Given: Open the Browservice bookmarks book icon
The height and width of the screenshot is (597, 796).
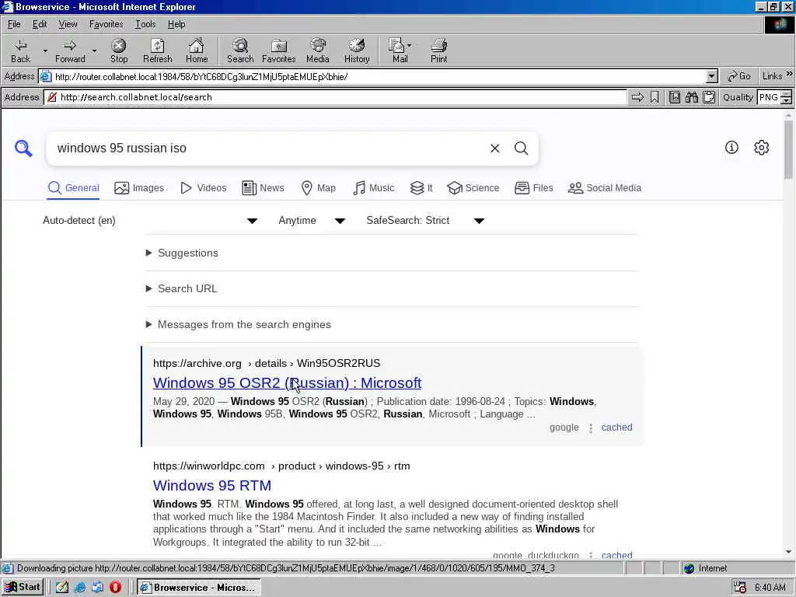Looking at the screenshot, I should (674, 97).
